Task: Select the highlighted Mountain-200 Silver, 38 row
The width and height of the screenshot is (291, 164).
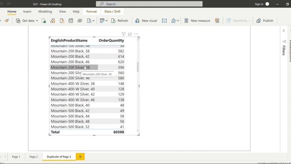Action: pyautogui.click(x=87, y=67)
